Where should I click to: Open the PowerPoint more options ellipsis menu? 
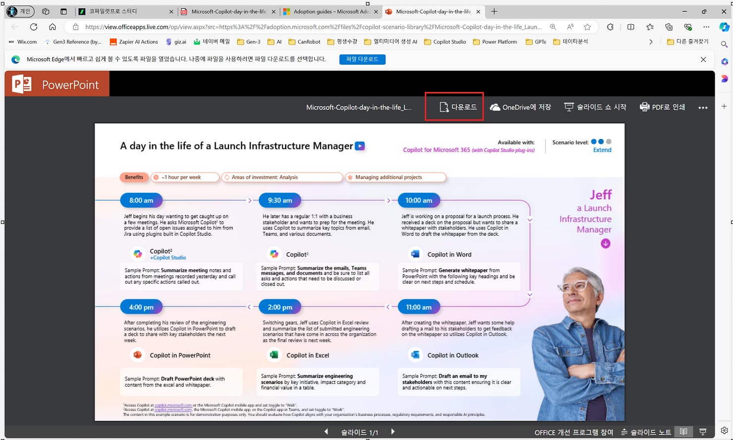703,106
